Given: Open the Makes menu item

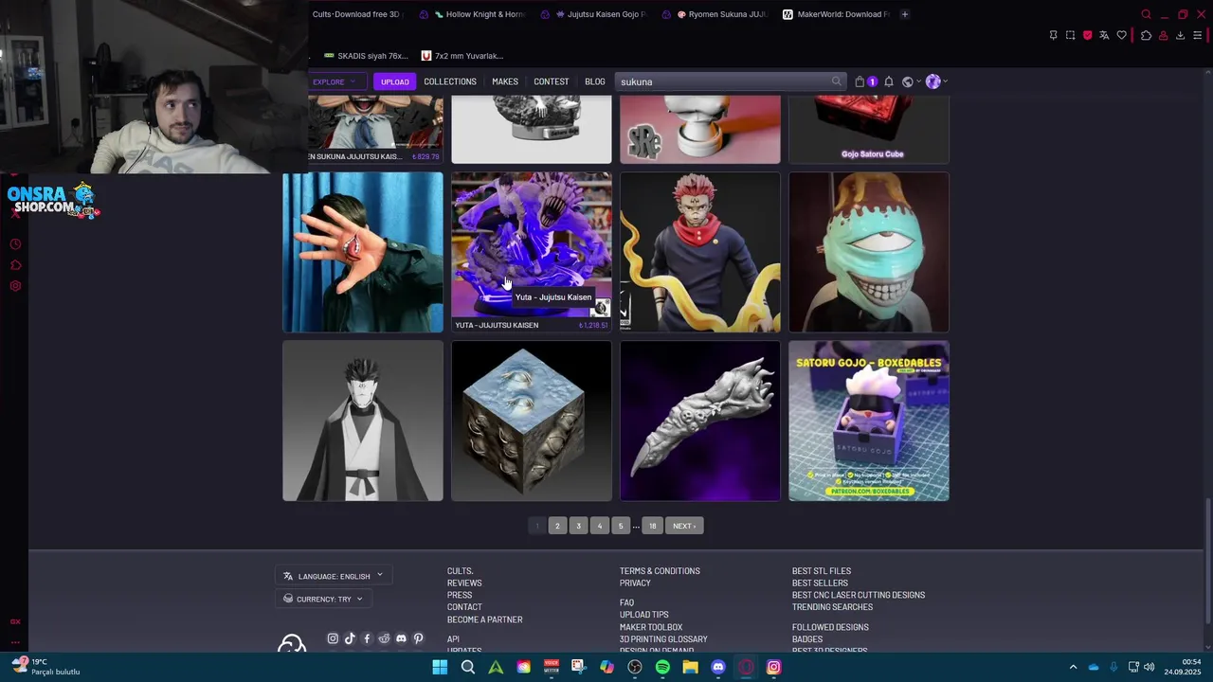Looking at the screenshot, I should pyautogui.click(x=505, y=81).
